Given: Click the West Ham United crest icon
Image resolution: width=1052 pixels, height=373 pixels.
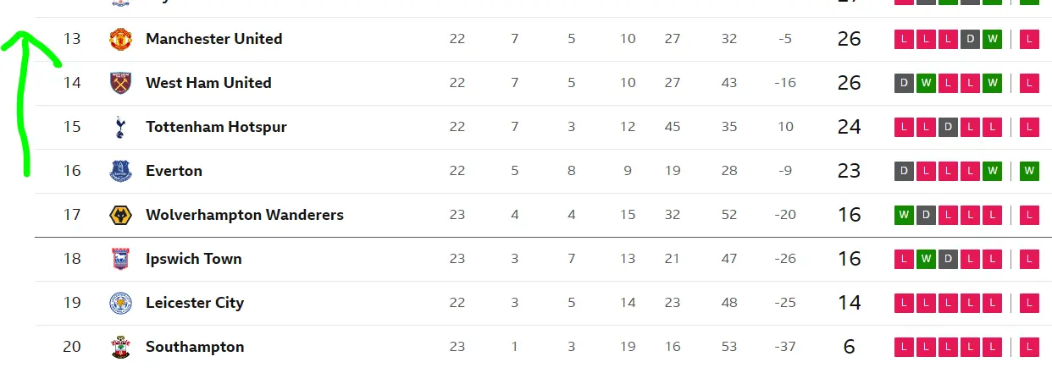Looking at the screenshot, I should point(121,83).
